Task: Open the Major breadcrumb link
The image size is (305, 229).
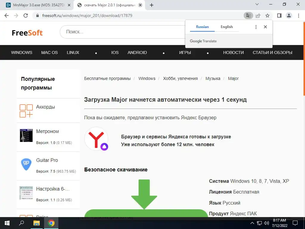Action: tap(233, 78)
